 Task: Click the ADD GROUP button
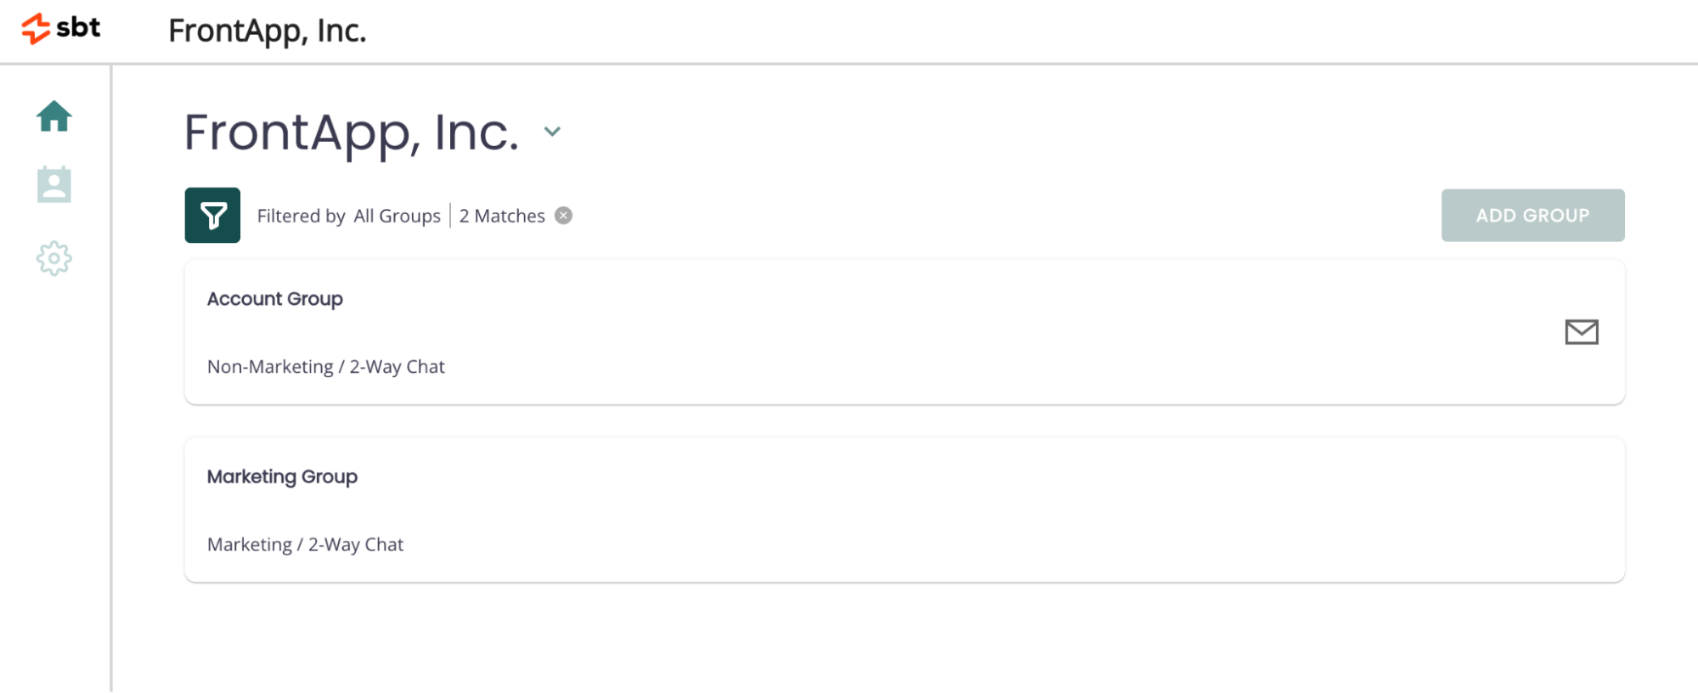[x=1532, y=215]
